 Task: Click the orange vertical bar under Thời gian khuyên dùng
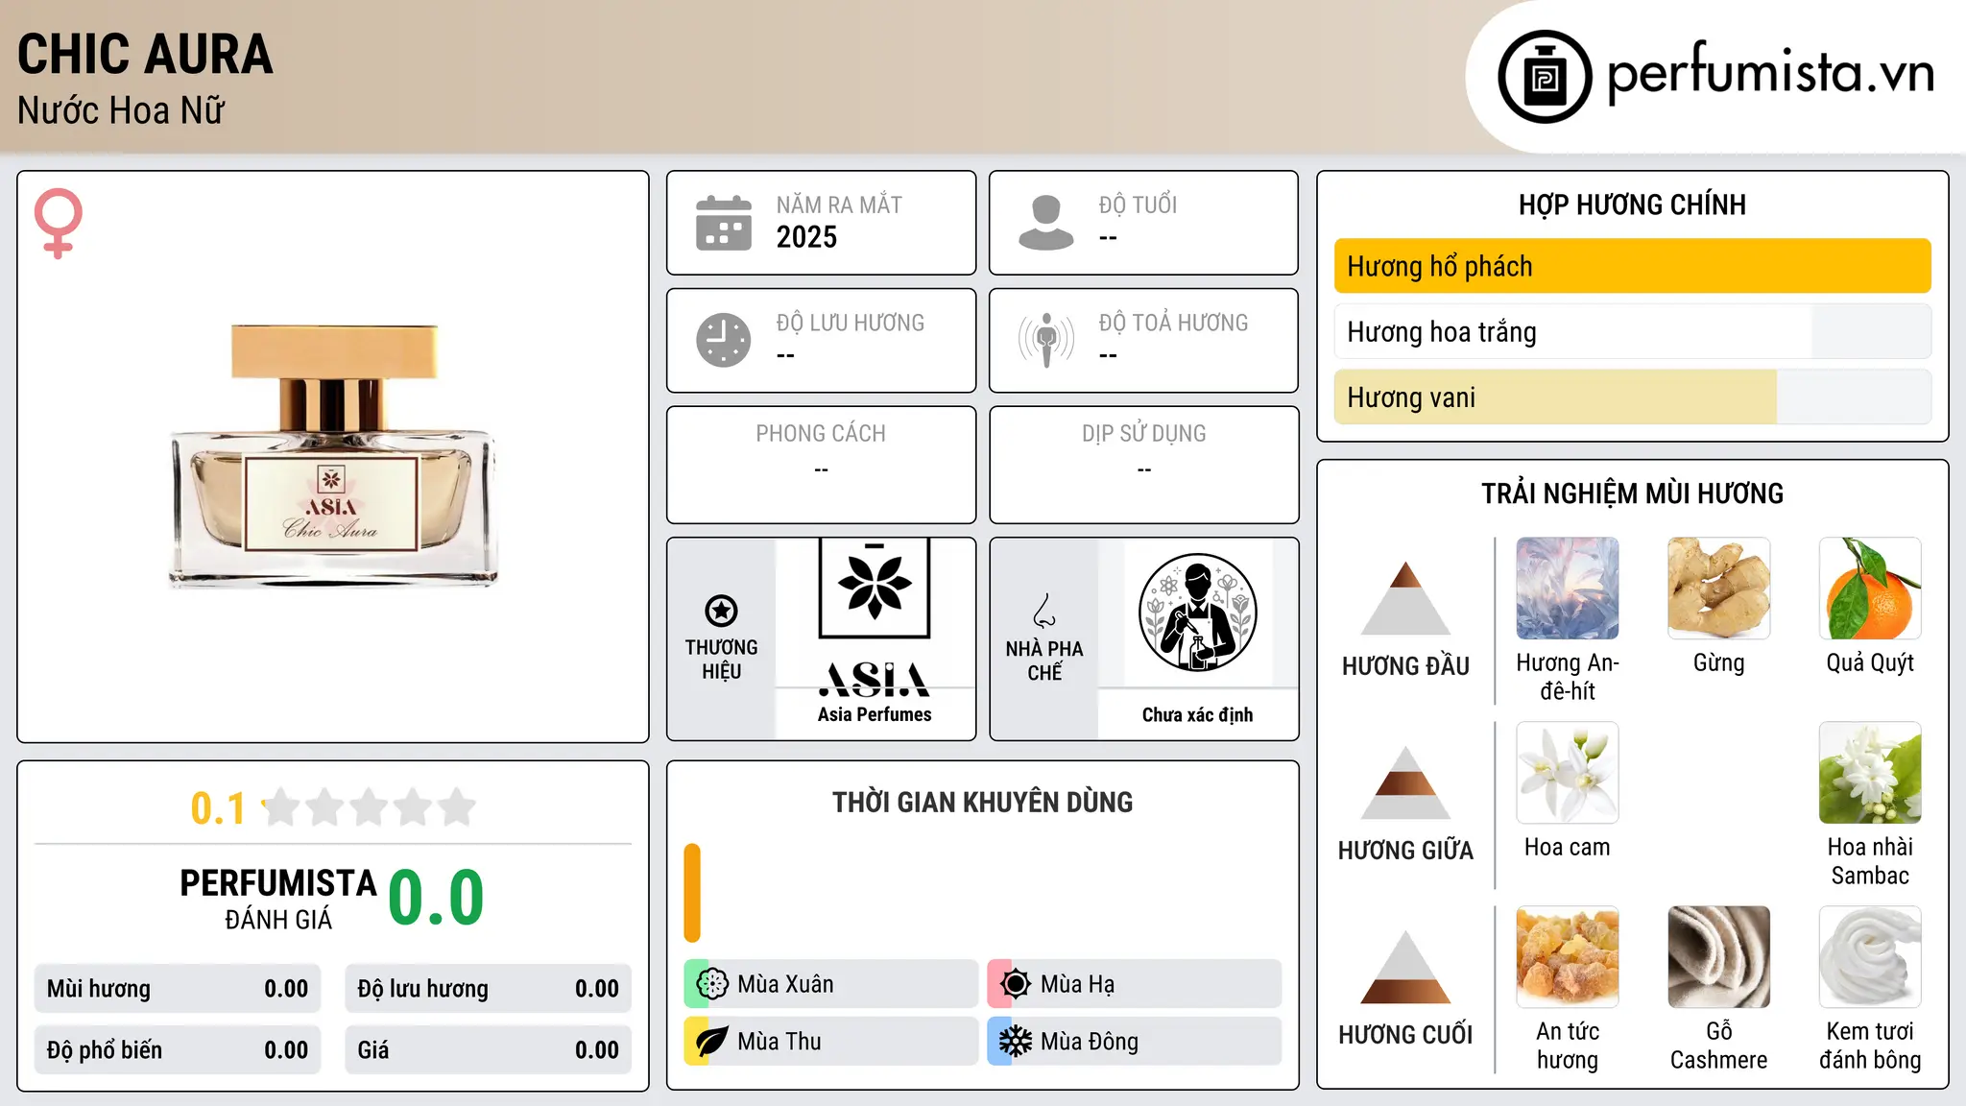coord(692,893)
